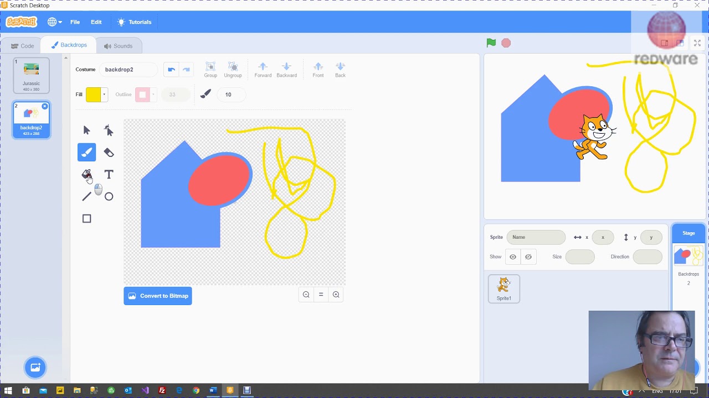Image resolution: width=709 pixels, height=398 pixels.
Task: Click the sprite Direction field
Action: click(x=648, y=256)
